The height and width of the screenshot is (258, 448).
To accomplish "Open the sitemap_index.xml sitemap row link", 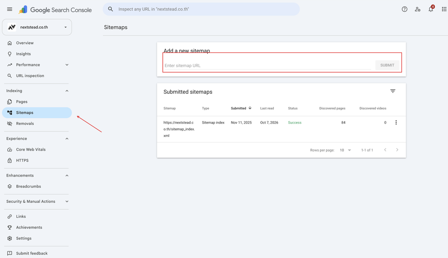I will pos(179,129).
